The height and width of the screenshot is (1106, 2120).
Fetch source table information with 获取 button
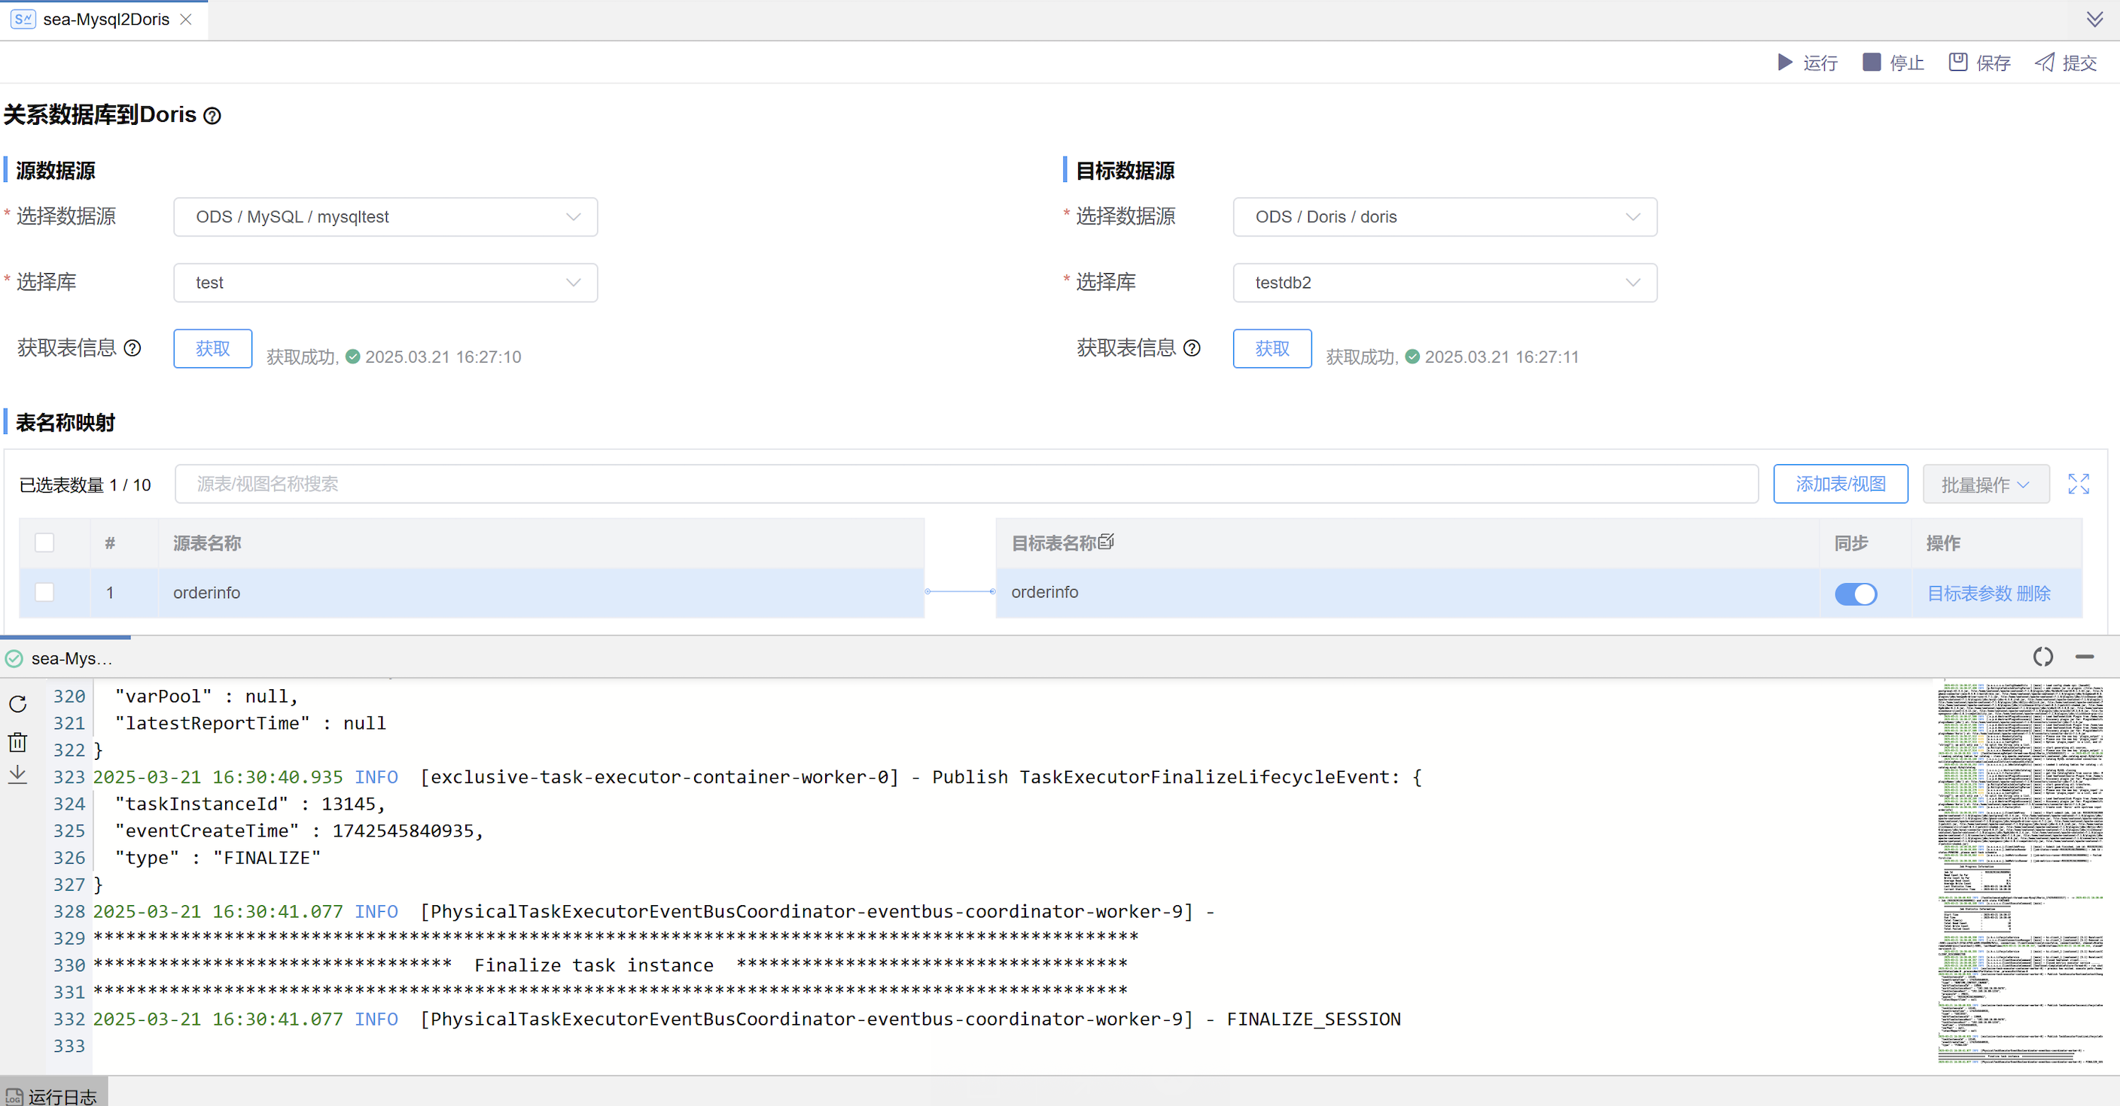click(212, 348)
